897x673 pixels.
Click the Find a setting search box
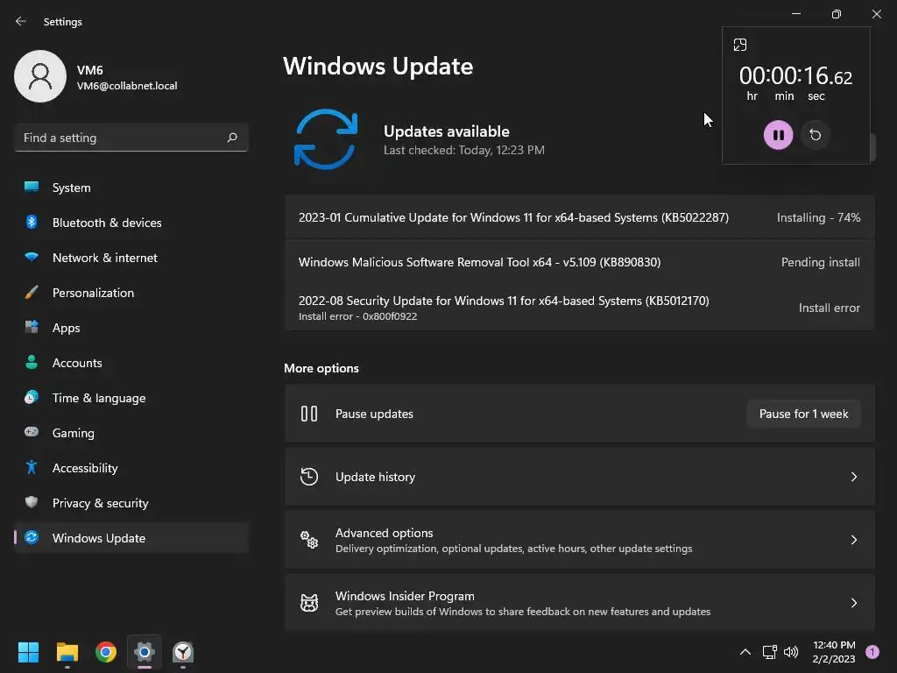[x=131, y=138]
